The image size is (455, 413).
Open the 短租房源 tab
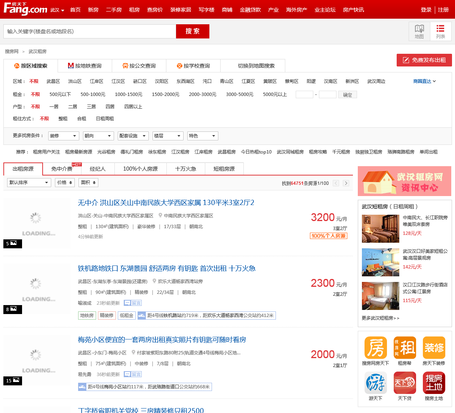[x=224, y=169]
